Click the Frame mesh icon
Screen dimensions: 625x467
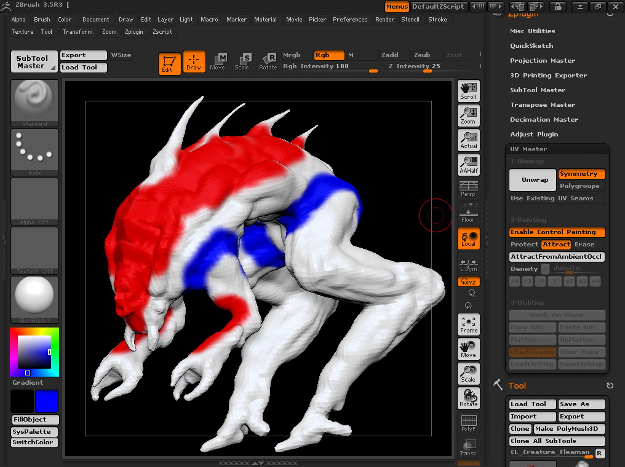point(468,324)
